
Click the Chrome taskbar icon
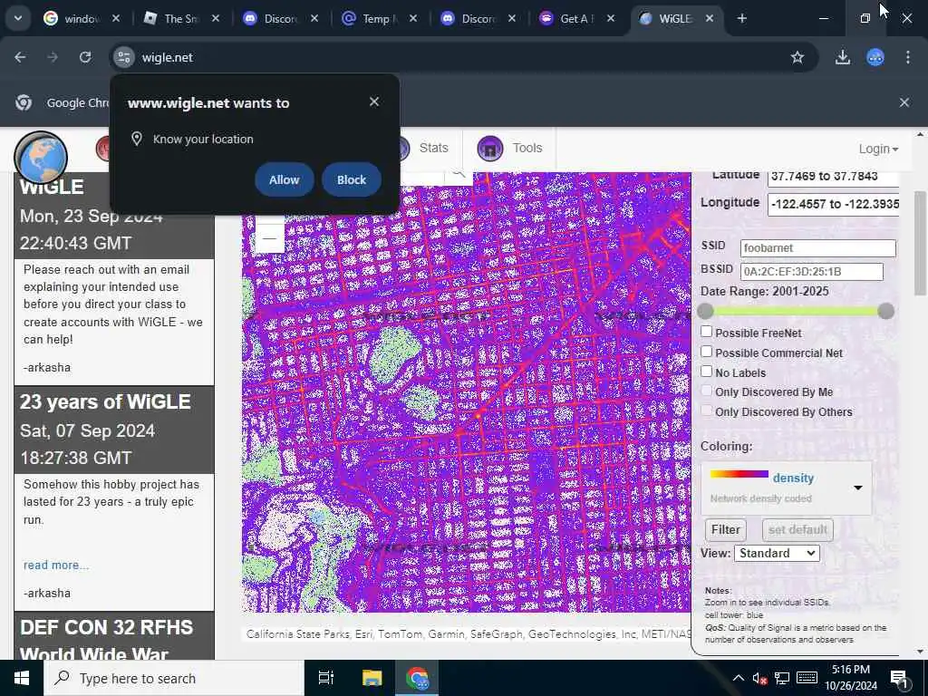(x=417, y=678)
